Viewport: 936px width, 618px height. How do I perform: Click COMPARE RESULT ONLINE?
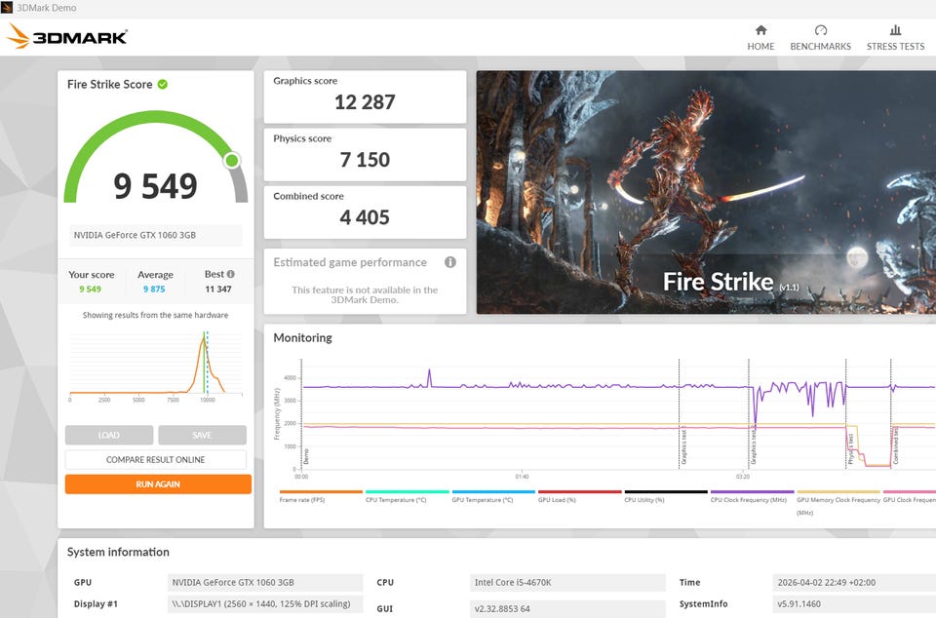point(156,459)
